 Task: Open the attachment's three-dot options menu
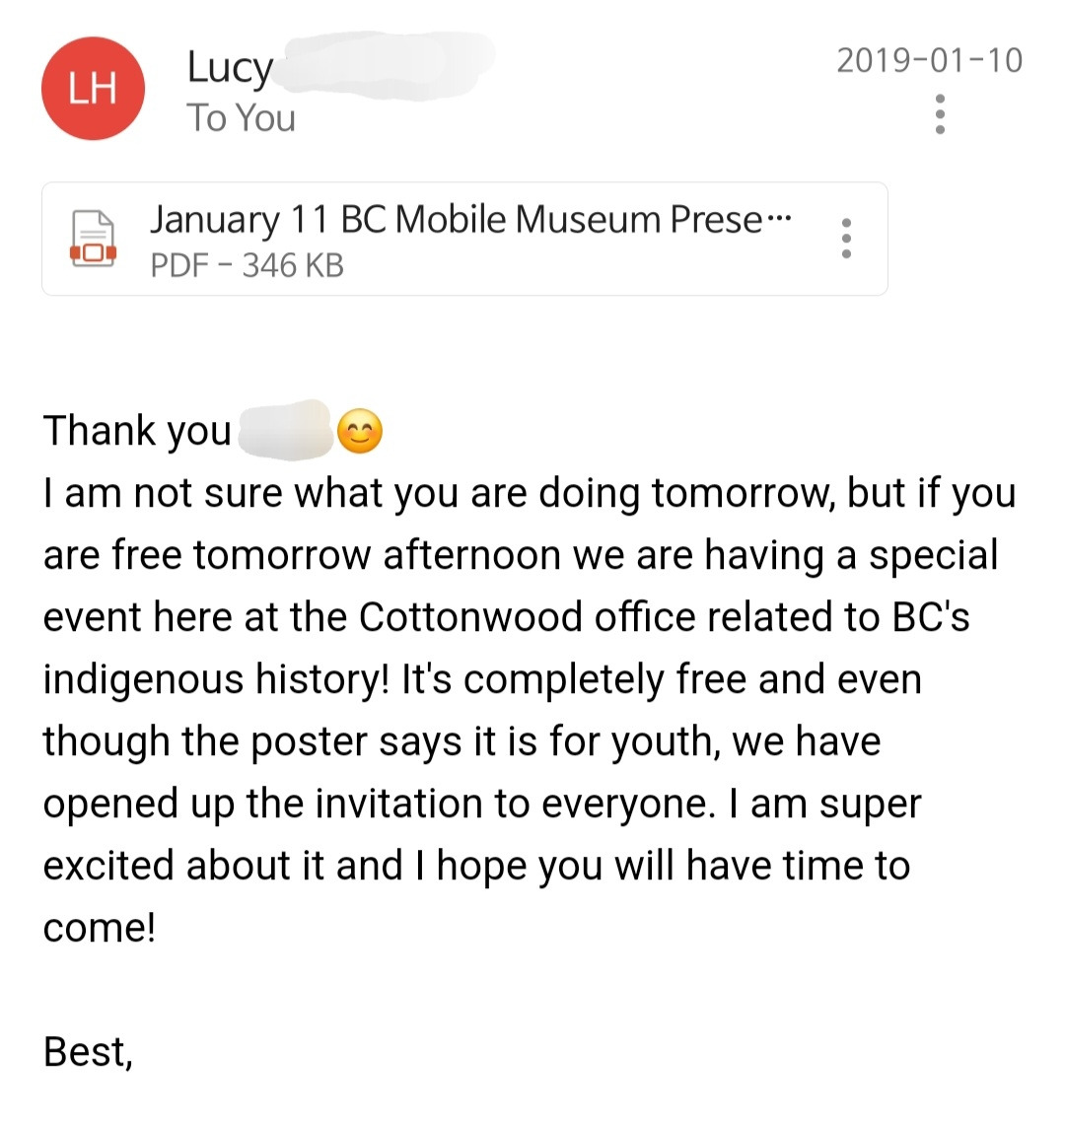846,238
